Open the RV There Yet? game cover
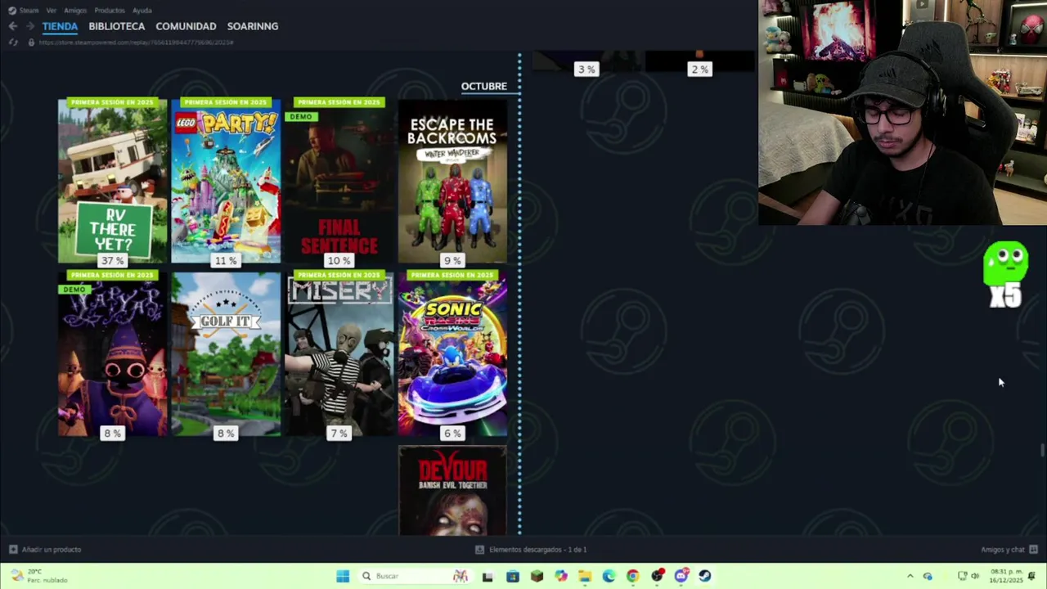This screenshot has height=589, width=1047. [113, 181]
